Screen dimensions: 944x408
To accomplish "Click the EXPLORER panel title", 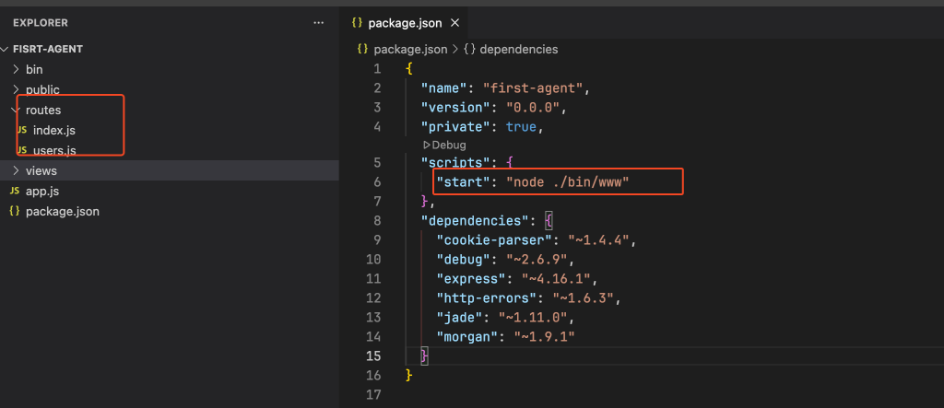I will coord(40,22).
